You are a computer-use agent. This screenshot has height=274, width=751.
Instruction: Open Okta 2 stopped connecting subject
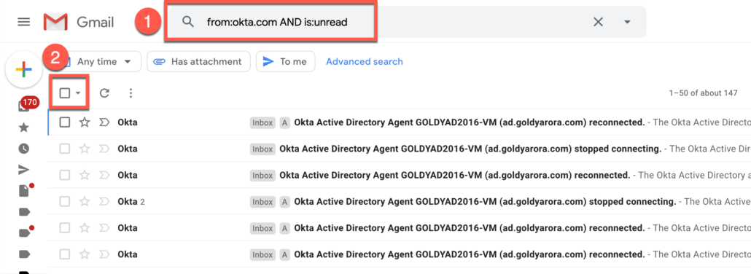tap(485, 202)
